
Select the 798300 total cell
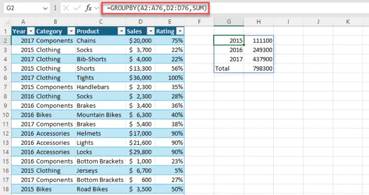point(259,69)
